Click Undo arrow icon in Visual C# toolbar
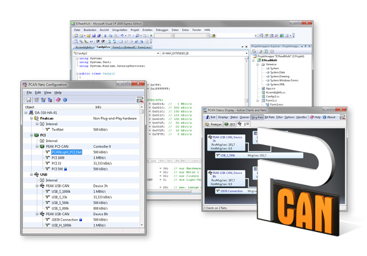The height and width of the screenshot is (256, 367). [x=122, y=36]
